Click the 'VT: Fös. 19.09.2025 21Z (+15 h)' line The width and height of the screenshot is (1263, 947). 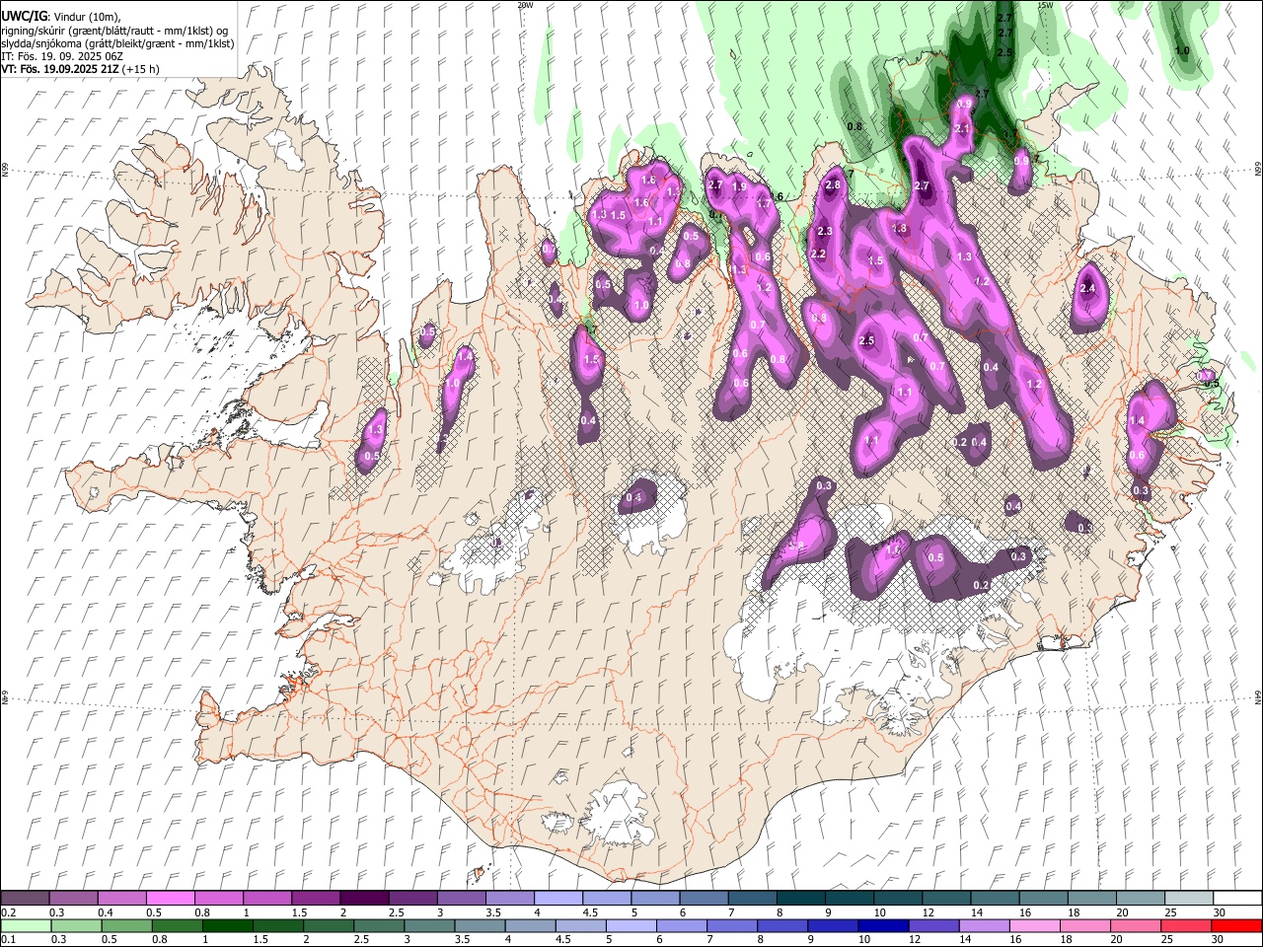point(81,69)
